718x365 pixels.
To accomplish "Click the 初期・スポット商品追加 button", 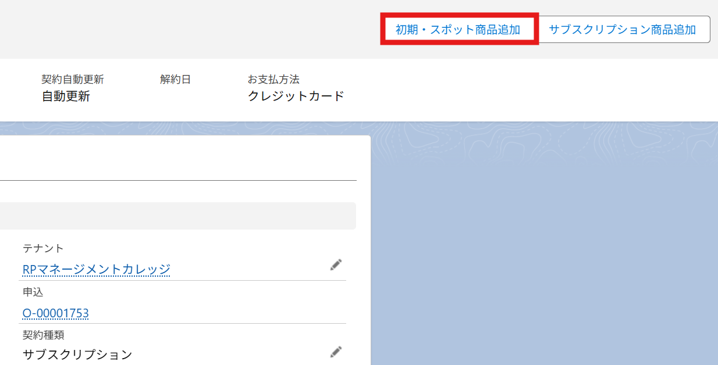I will [458, 30].
